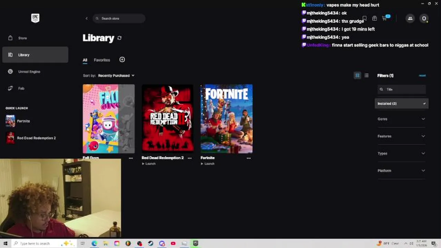This screenshot has width=441, height=248.
Task: Open the wishlist bookmark icon
Action: [364, 19]
